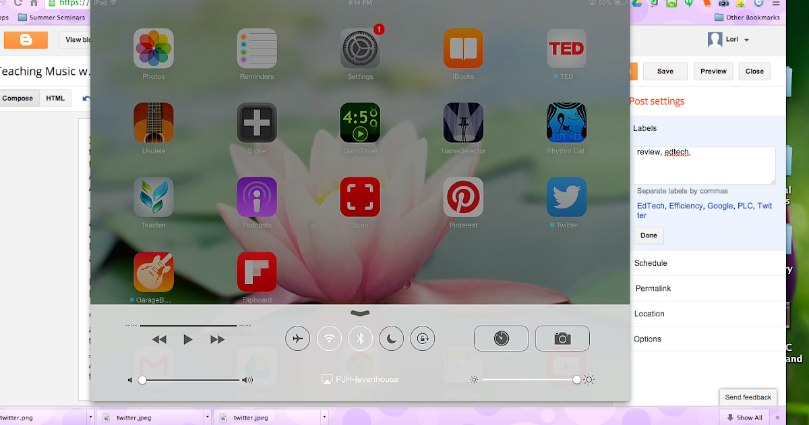Open the NameSelector app
The height and width of the screenshot is (425, 809).
coord(463,123)
